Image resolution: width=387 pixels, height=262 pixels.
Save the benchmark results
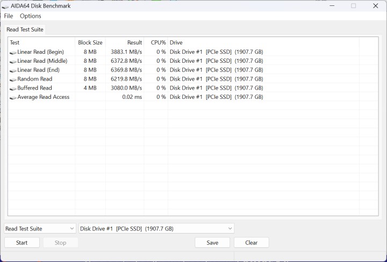tap(212, 243)
